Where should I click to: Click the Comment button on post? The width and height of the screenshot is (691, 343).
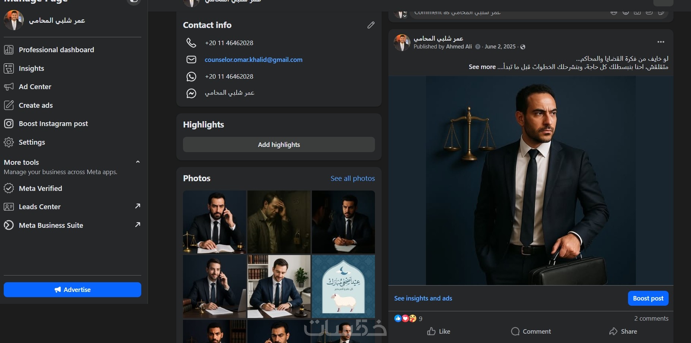point(531,331)
